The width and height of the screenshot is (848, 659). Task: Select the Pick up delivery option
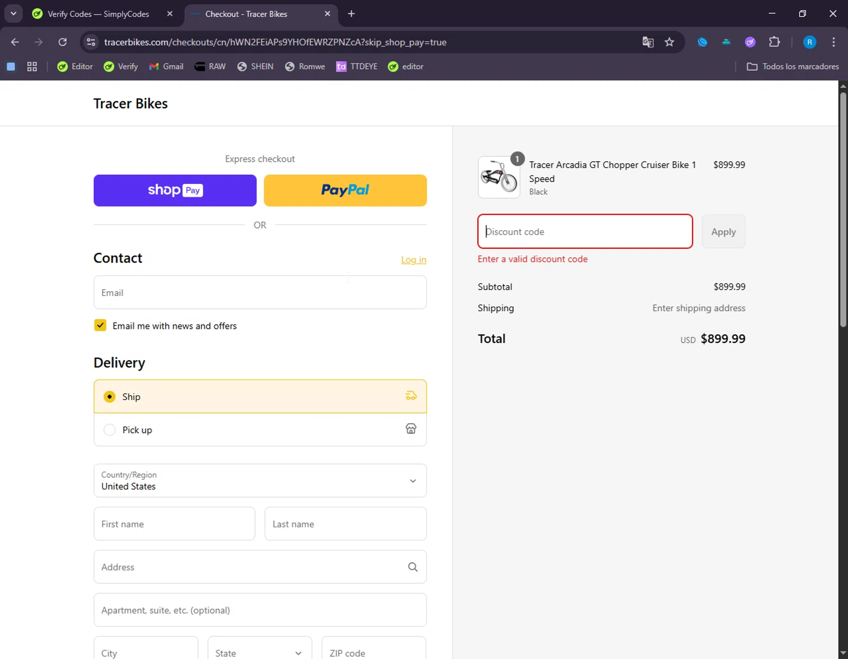[x=260, y=430]
